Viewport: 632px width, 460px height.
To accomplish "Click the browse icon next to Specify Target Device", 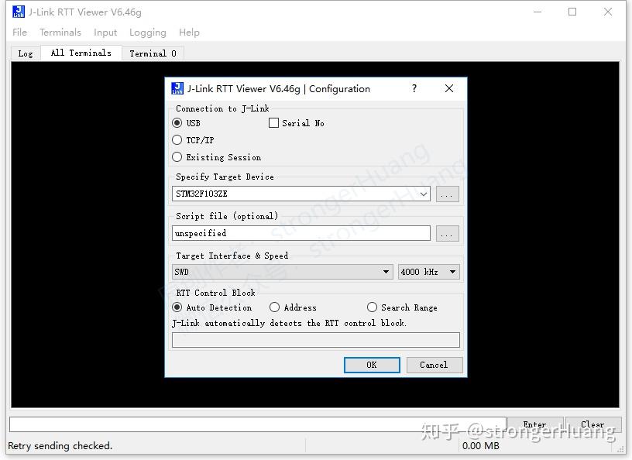I will [x=447, y=194].
